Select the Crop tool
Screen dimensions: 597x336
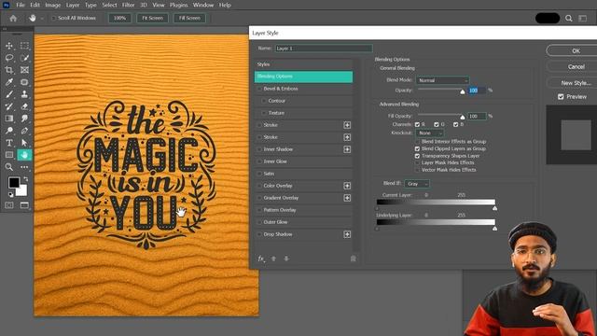coord(9,70)
